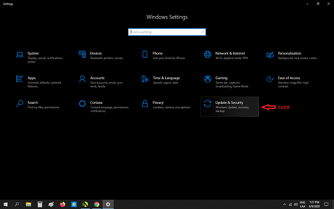Click the volume speaker tray icon
This screenshot has width=334, height=209.
tap(296, 205)
